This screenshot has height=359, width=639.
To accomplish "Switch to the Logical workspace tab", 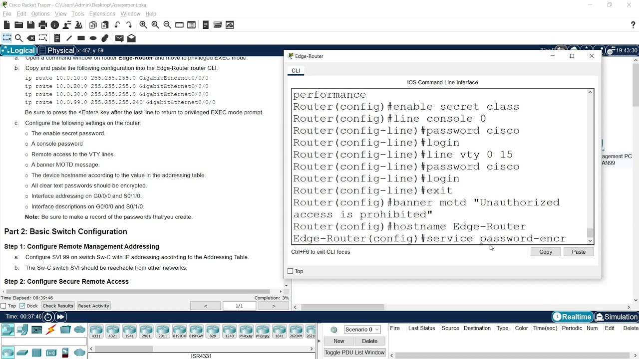I will click(18, 50).
